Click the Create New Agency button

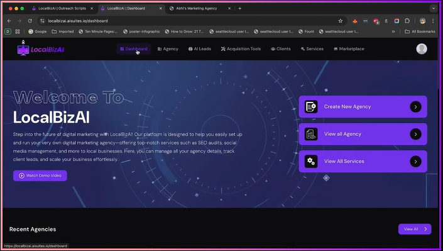[363, 107]
